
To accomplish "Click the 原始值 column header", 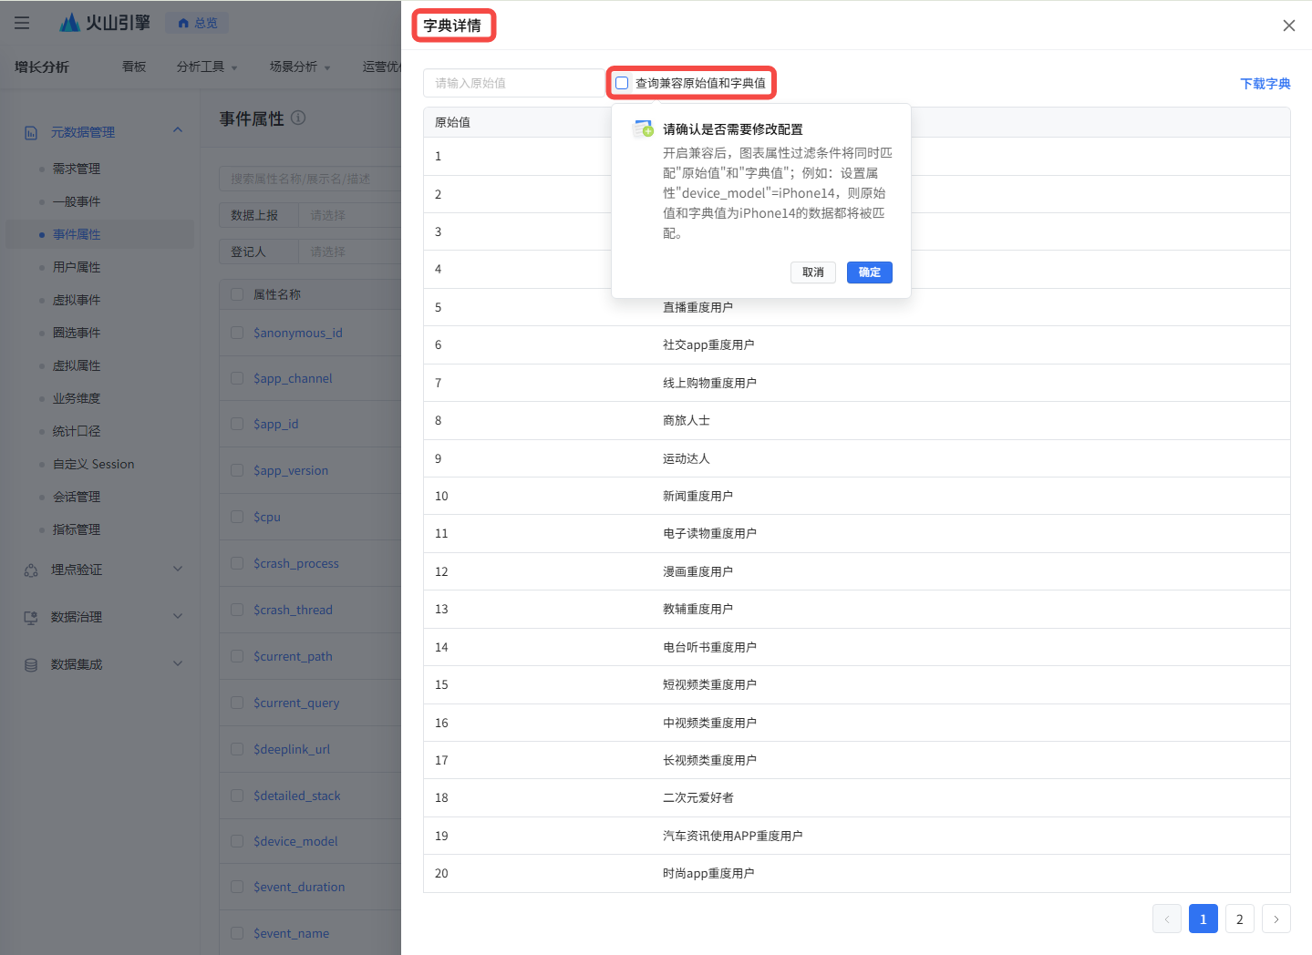I will [x=452, y=122].
